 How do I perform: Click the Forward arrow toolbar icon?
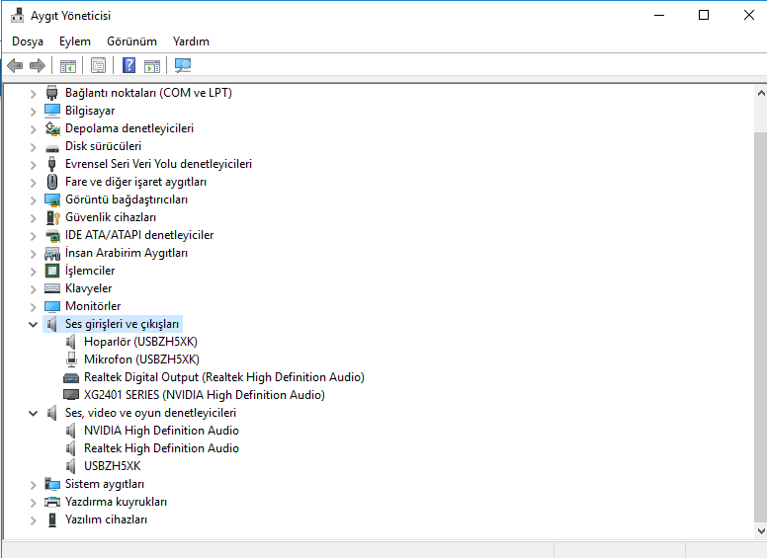[x=38, y=65]
